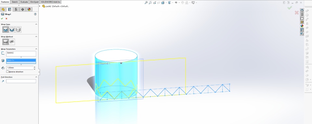Open SOLIDWORKS Resources home in the task pane
The image size is (312, 124).
[x=302, y=10]
